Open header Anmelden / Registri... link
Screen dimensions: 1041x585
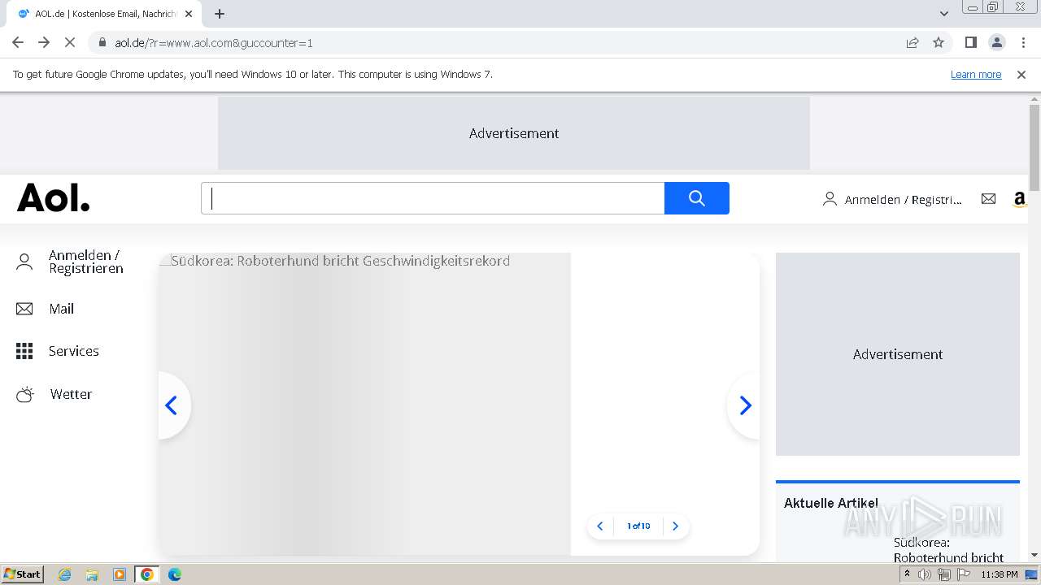coord(903,200)
